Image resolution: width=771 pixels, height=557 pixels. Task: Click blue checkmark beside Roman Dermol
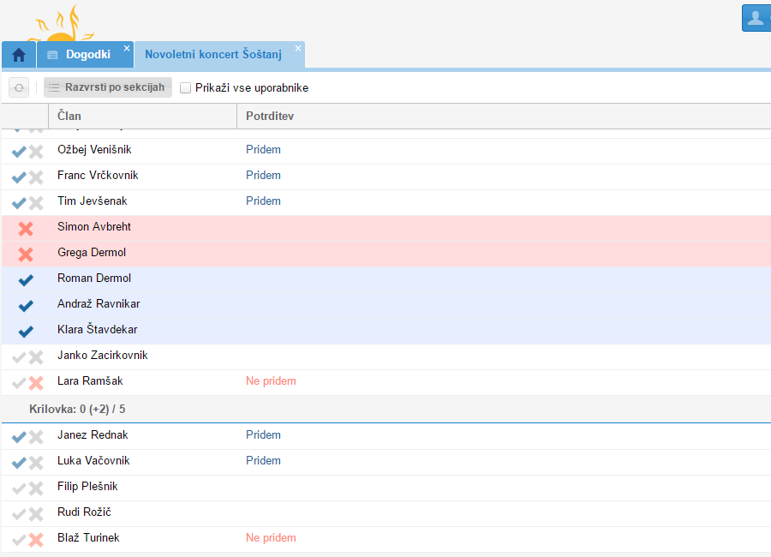(x=26, y=279)
